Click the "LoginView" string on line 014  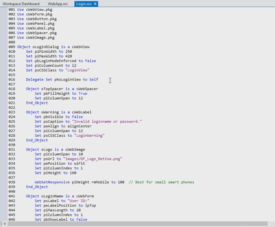tap(77, 70)
